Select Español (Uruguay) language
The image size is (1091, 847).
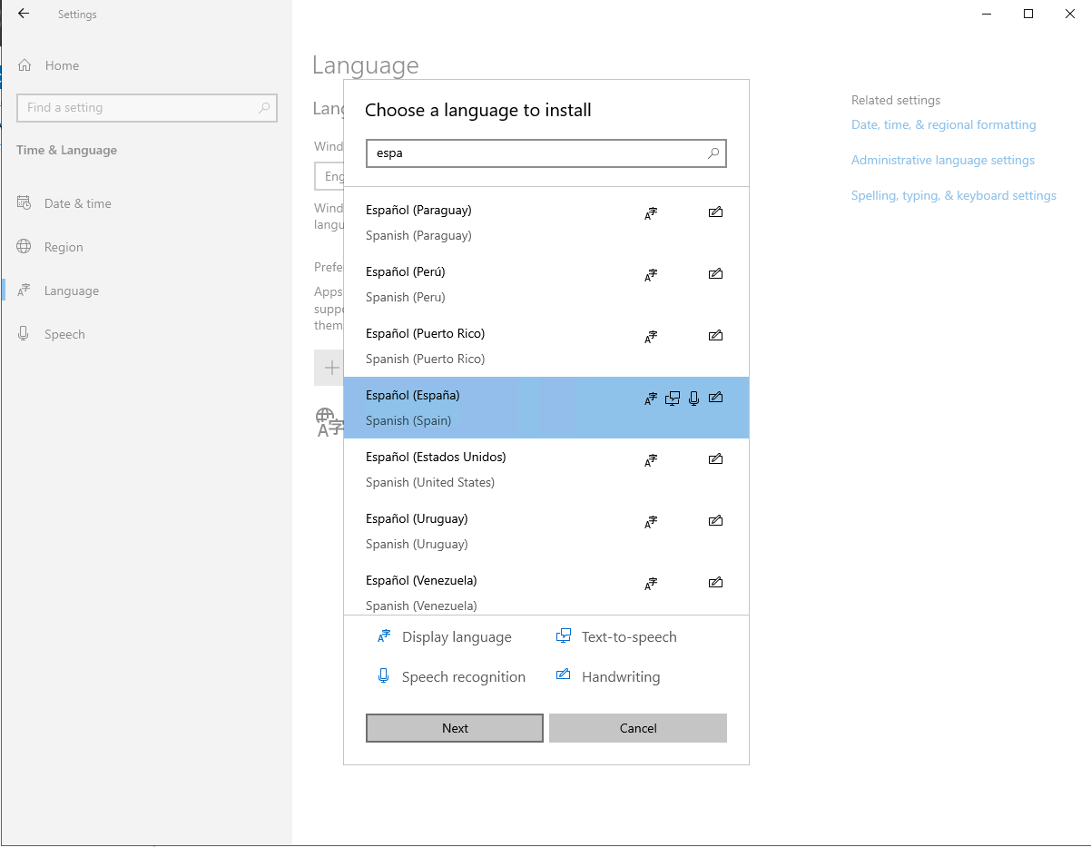click(x=546, y=531)
